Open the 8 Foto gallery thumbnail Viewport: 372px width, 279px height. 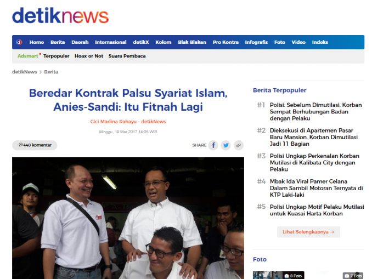pyautogui.click(x=279, y=275)
